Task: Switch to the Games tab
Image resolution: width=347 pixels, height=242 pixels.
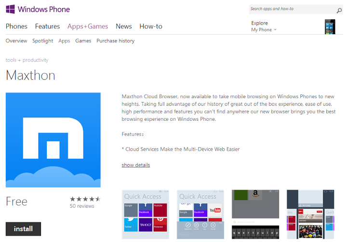Action: pos(83,41)
